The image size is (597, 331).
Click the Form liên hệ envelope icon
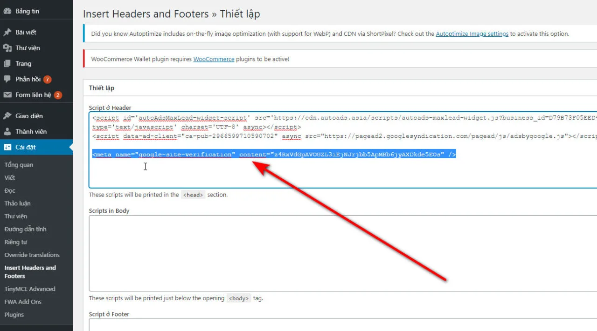coord(7,95)
